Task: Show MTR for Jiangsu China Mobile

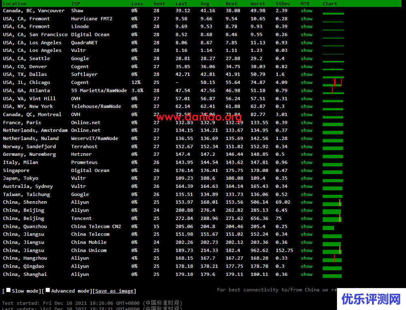Action: tap(307, 242)
